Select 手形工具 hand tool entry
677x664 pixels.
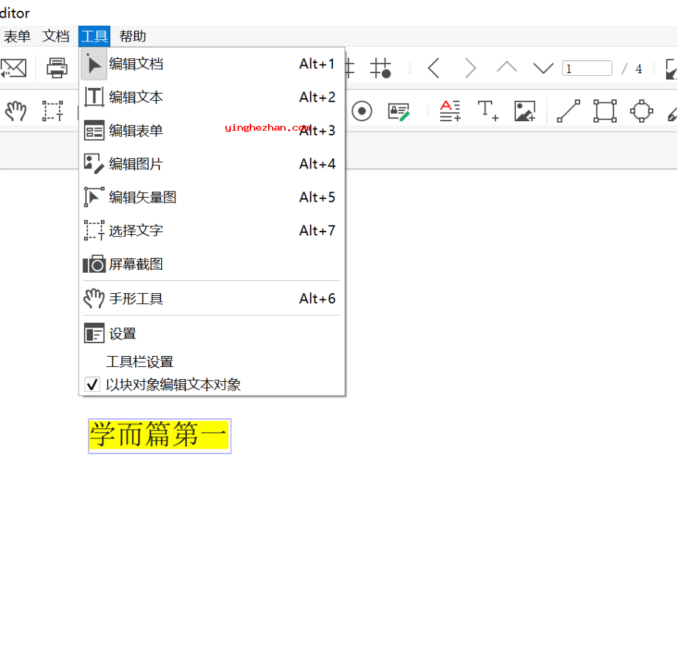211,298
